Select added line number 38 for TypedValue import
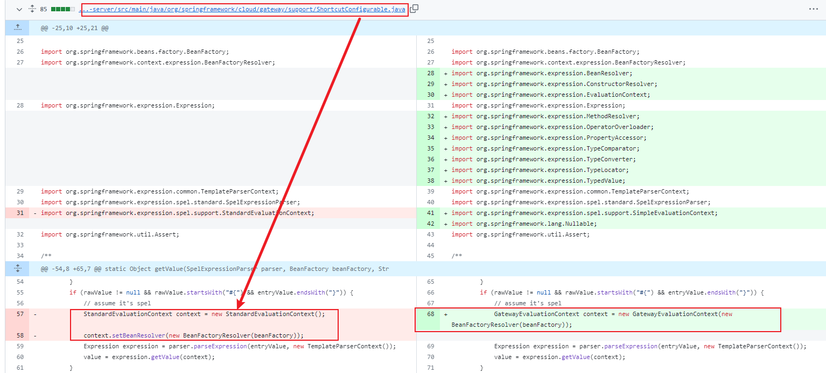Viewport: 826px width, 373px height. 430,181
